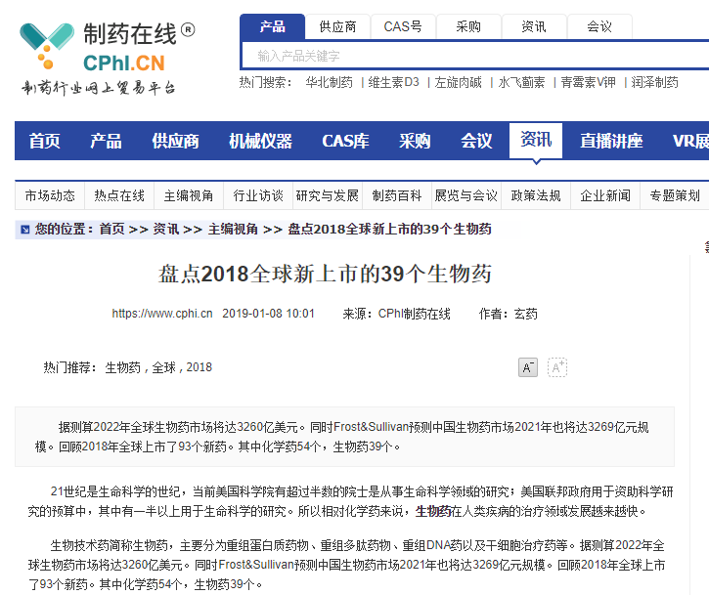Click bold 生物药 link in article text

[x=433, y=511]
